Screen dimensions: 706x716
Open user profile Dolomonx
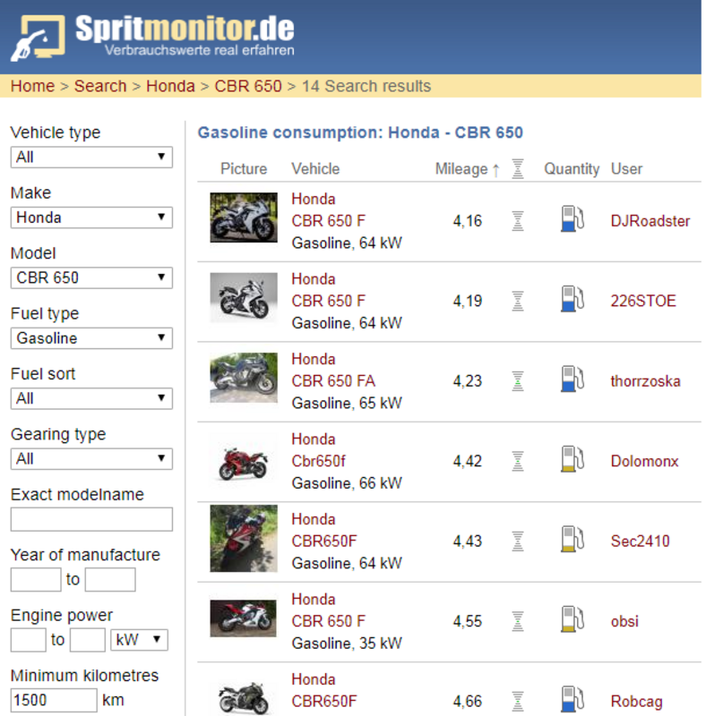(x=644, y=461)
